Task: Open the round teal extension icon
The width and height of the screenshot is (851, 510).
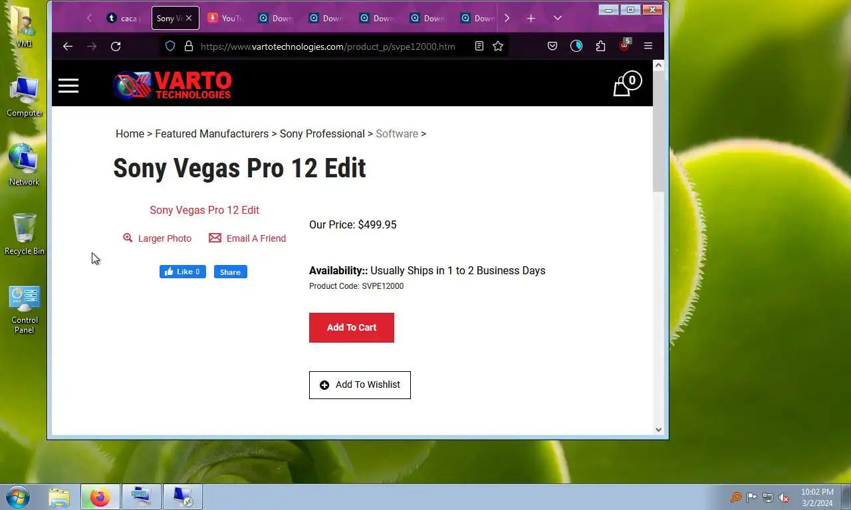Action: (x=576, y=46)
